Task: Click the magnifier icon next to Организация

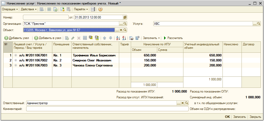Action: click(x=125, y=24)
